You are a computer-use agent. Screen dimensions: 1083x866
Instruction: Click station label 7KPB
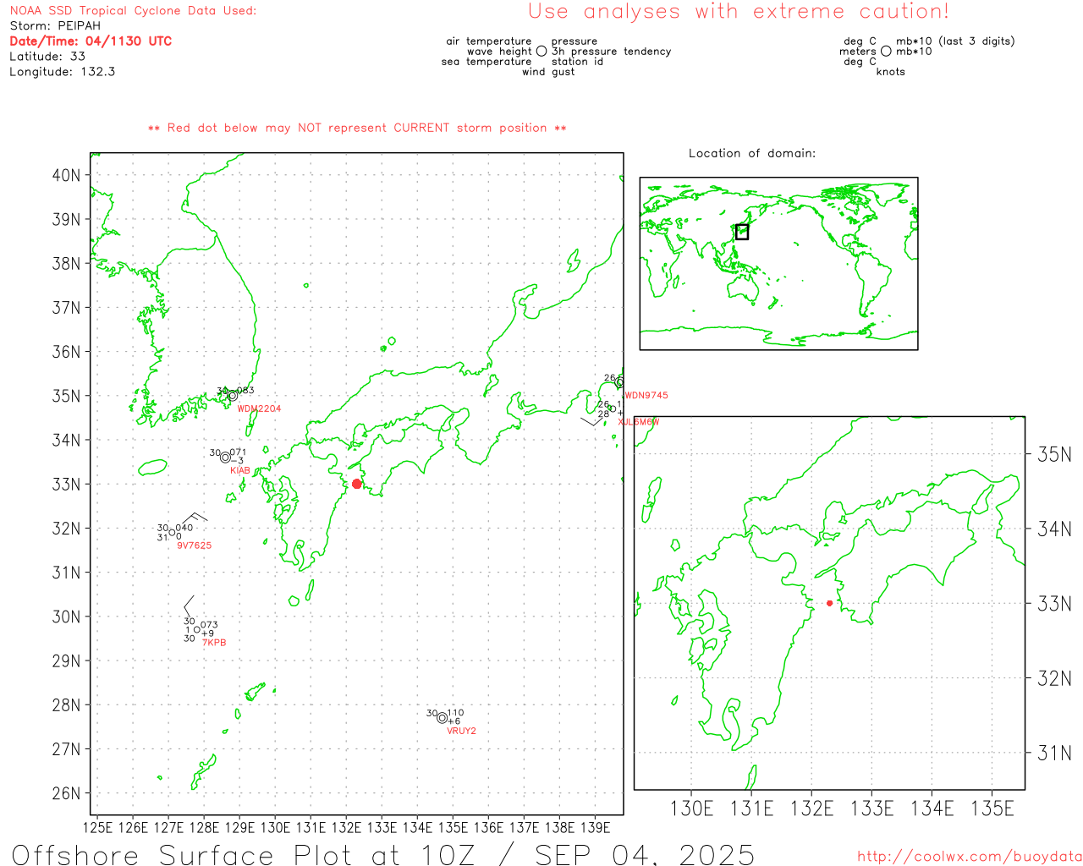click(x=214, y=643)
